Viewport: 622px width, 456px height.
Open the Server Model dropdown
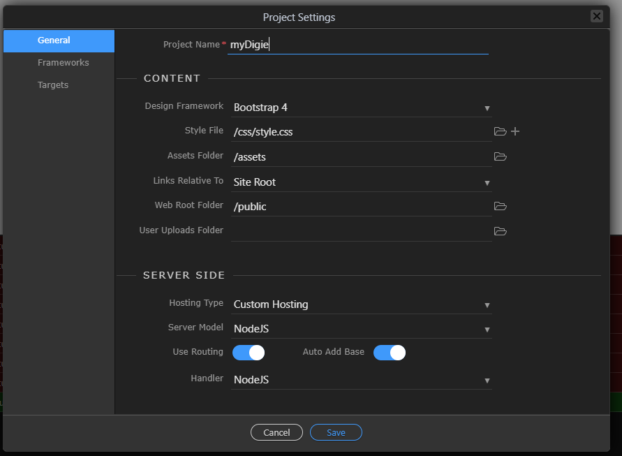click(x=361, y=328)
